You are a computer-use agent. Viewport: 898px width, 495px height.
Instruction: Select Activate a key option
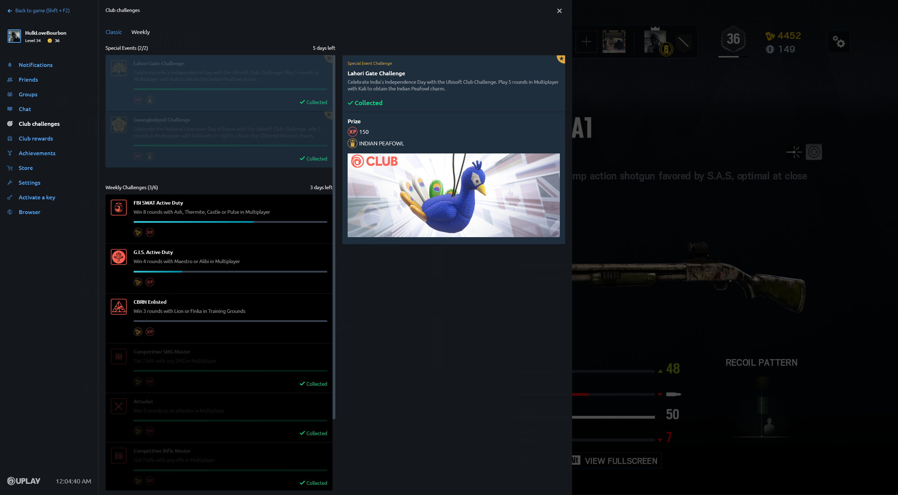click(37, 197)
